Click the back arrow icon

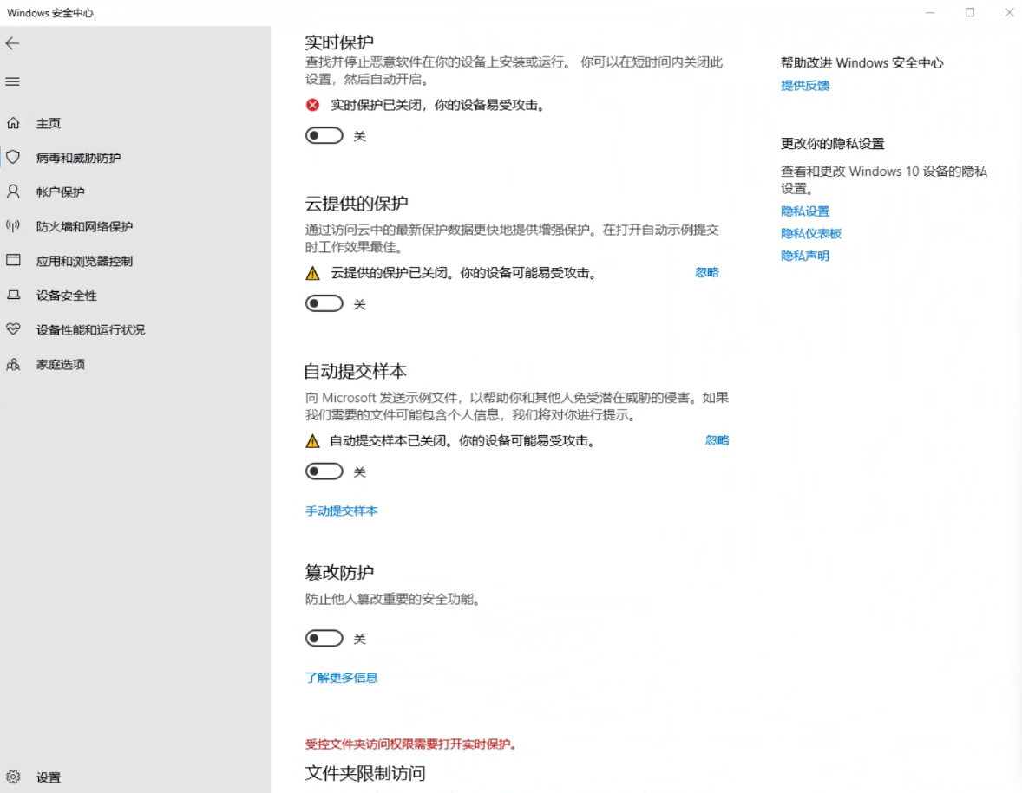point(13,43)
